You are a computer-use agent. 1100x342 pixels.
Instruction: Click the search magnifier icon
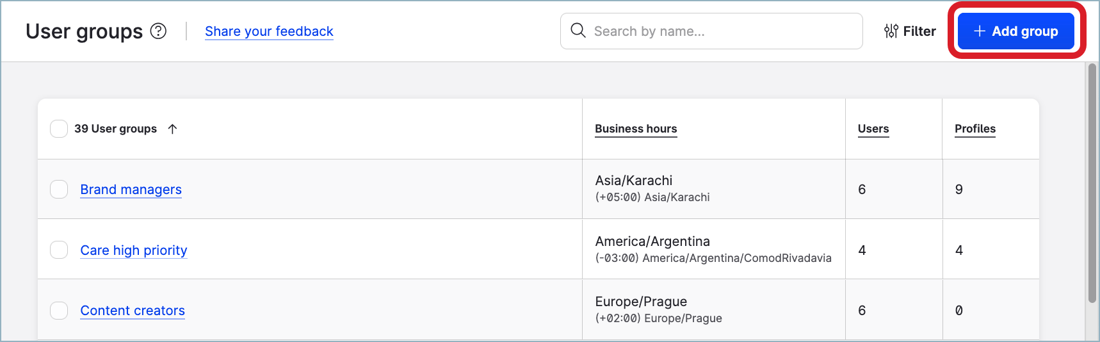click(x=578, y=31)
